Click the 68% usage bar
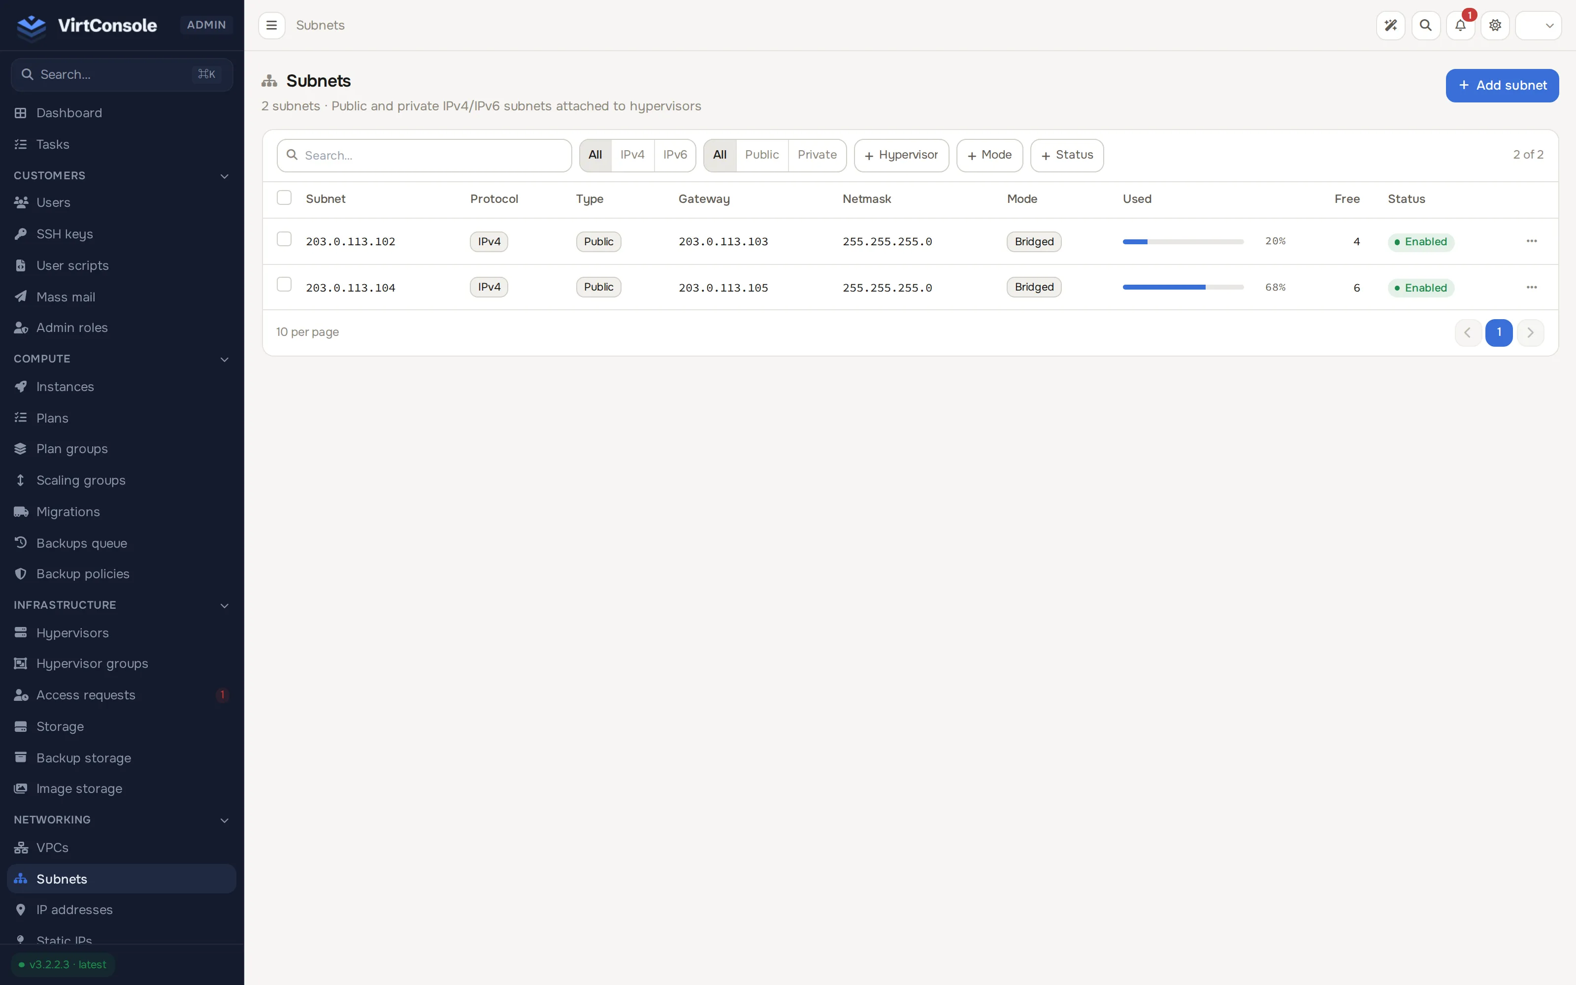The width and height of the screenshot is (1576, 985). pyautogui.click(x=1183, y=287)
